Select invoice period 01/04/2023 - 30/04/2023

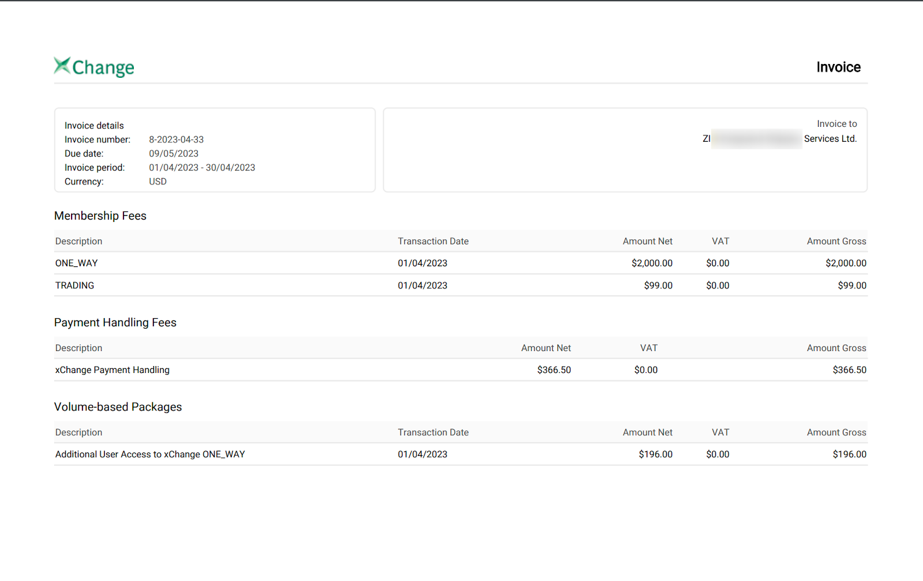(202, 168)
